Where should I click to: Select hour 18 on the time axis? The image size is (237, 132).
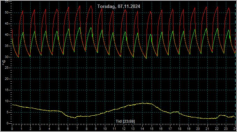[179, 129]
